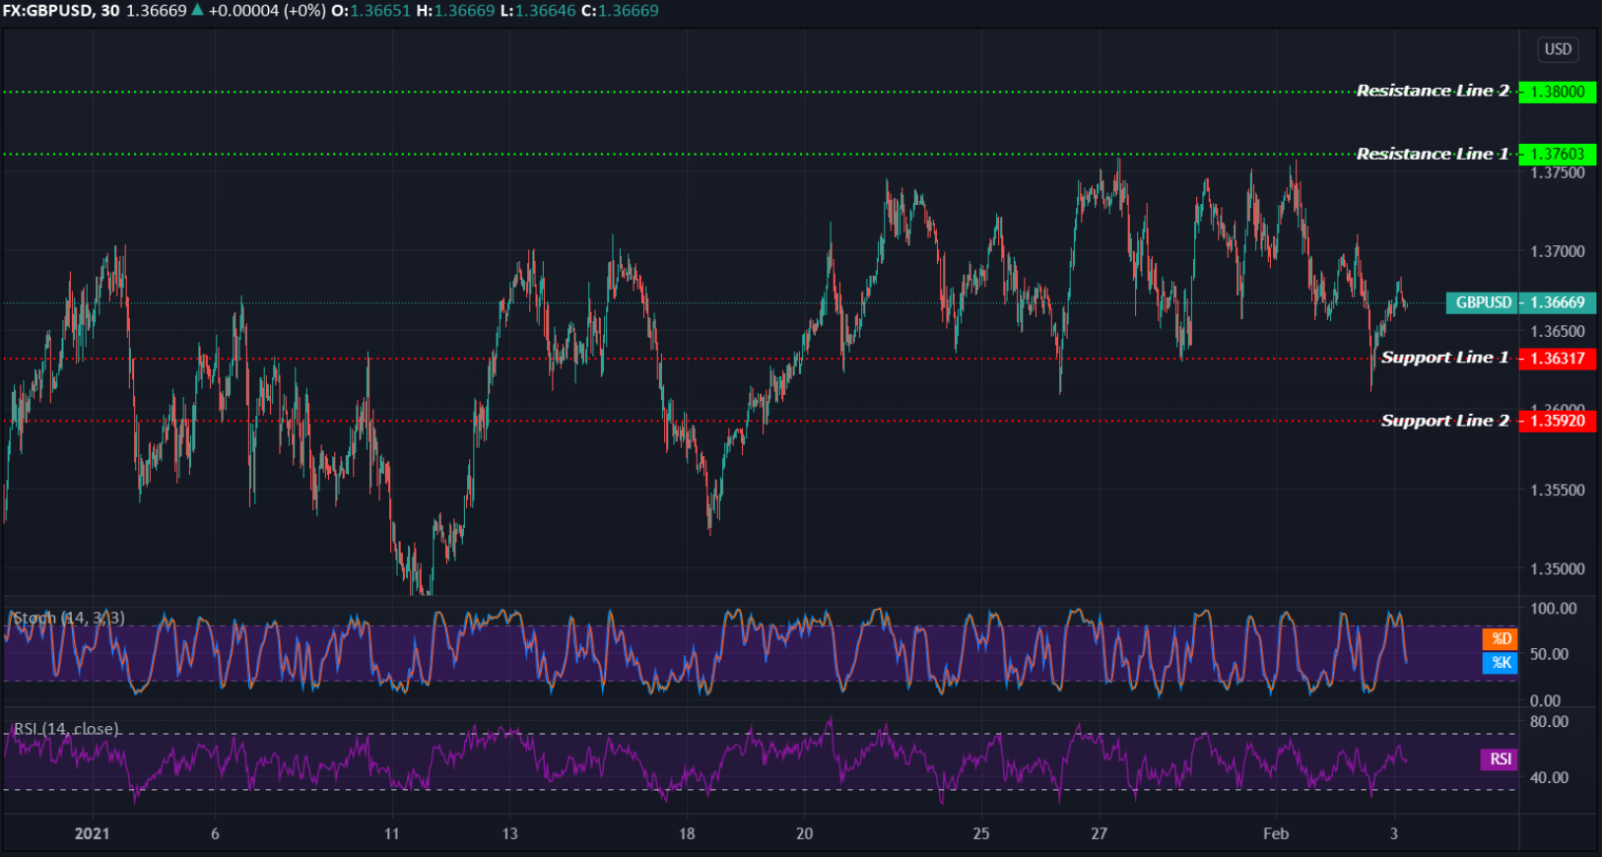Click the 20 date label on time axis
Image resolution: width=1602 pixels, height=857 pixels.
[x=805, y=833]
